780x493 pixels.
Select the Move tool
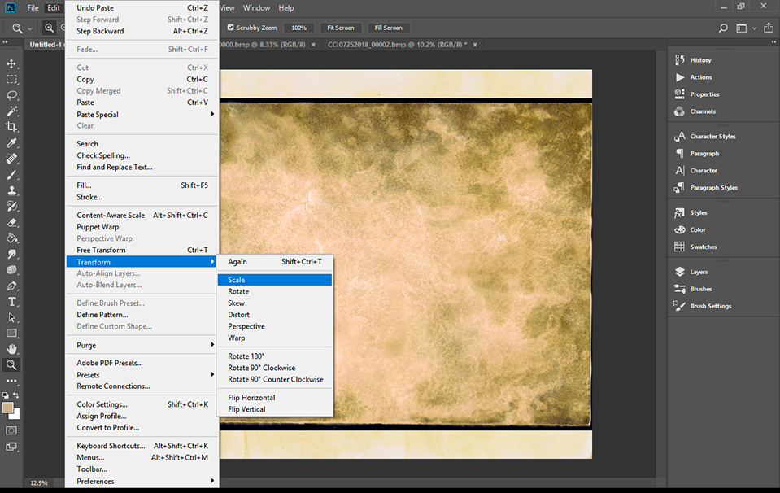coord(11,63)
